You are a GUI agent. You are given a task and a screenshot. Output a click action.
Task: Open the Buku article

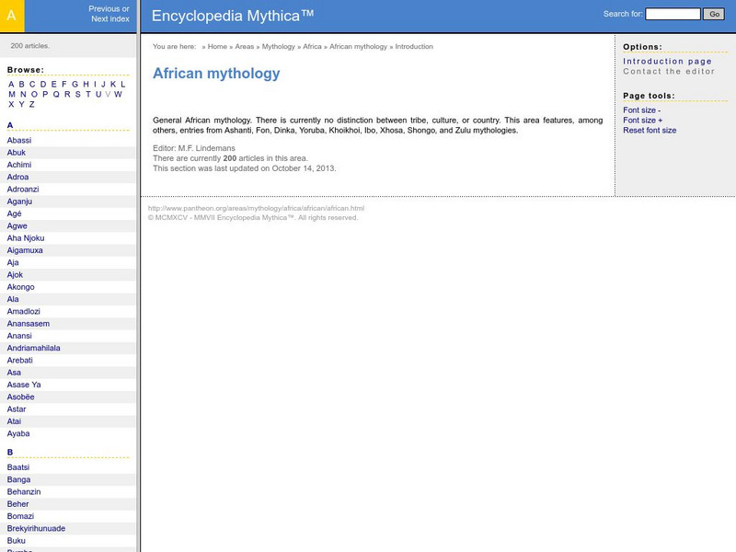[x=17, y=540]
